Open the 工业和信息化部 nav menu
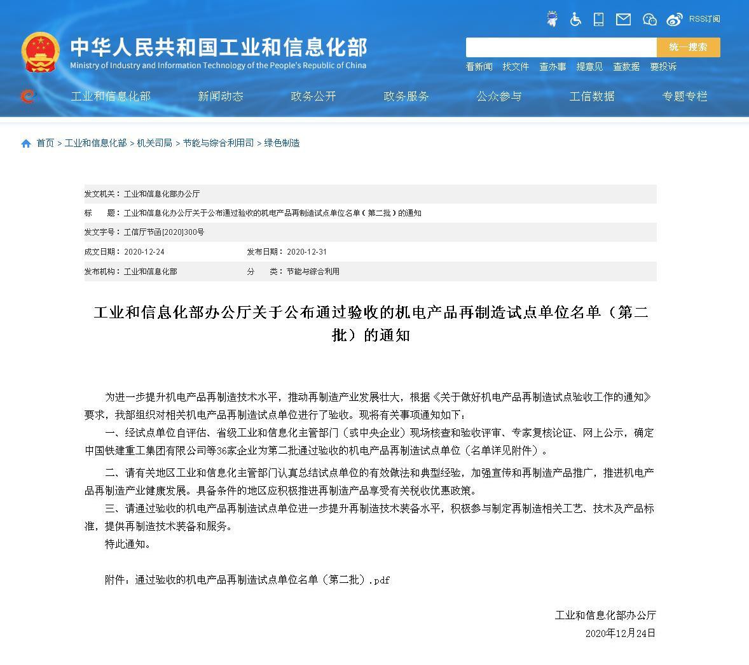Image resolution: width=749 pixels, height=665 pixels. point(111,97)
